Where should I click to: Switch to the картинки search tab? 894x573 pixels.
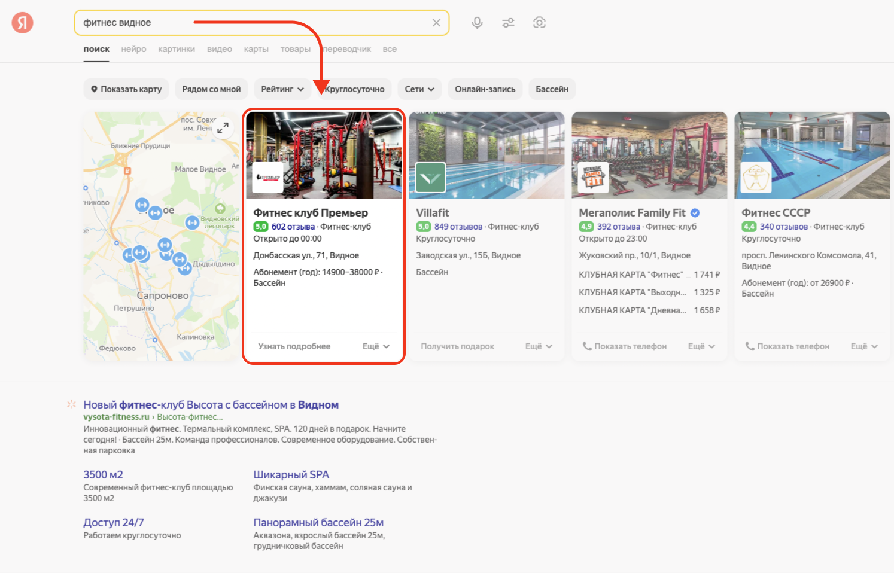point(177,49)
